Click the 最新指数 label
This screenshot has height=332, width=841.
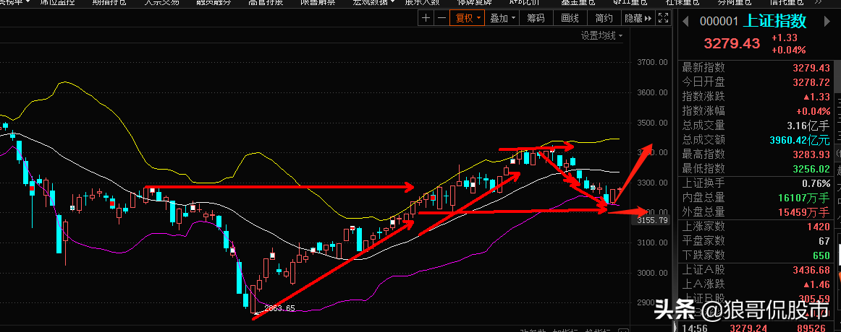(x=703, y=68)
